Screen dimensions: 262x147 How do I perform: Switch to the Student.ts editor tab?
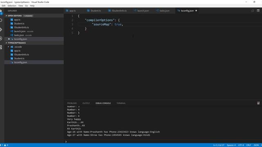click(96, 11)
